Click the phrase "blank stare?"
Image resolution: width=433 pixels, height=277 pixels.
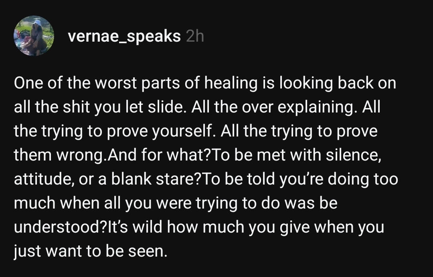click(157, 179)
